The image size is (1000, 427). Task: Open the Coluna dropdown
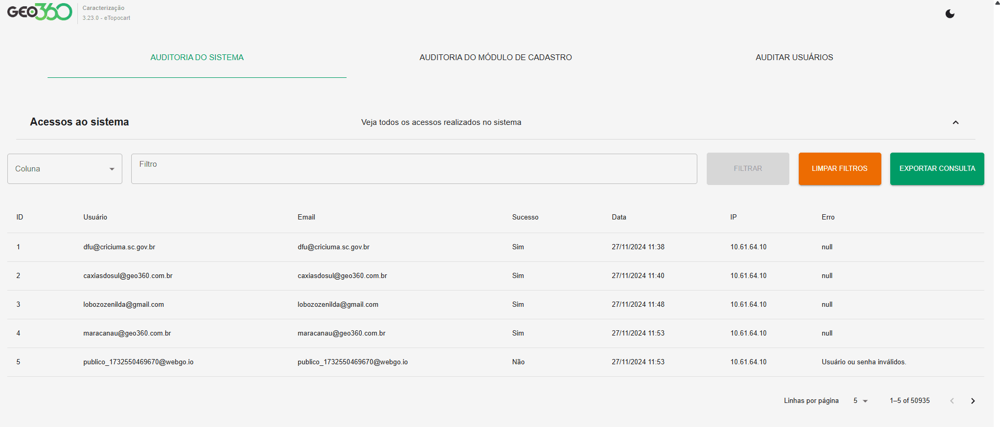coord(65,169)
